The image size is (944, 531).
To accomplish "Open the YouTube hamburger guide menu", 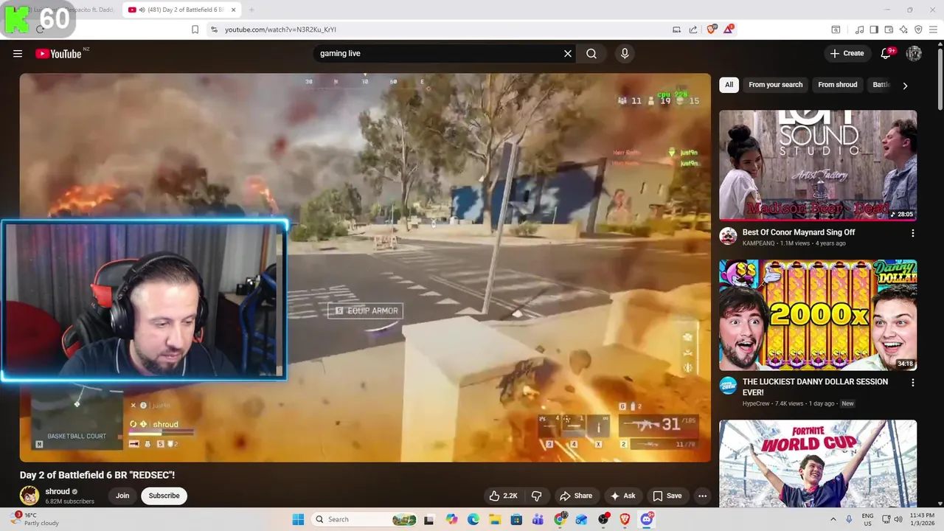I will 18,53.
